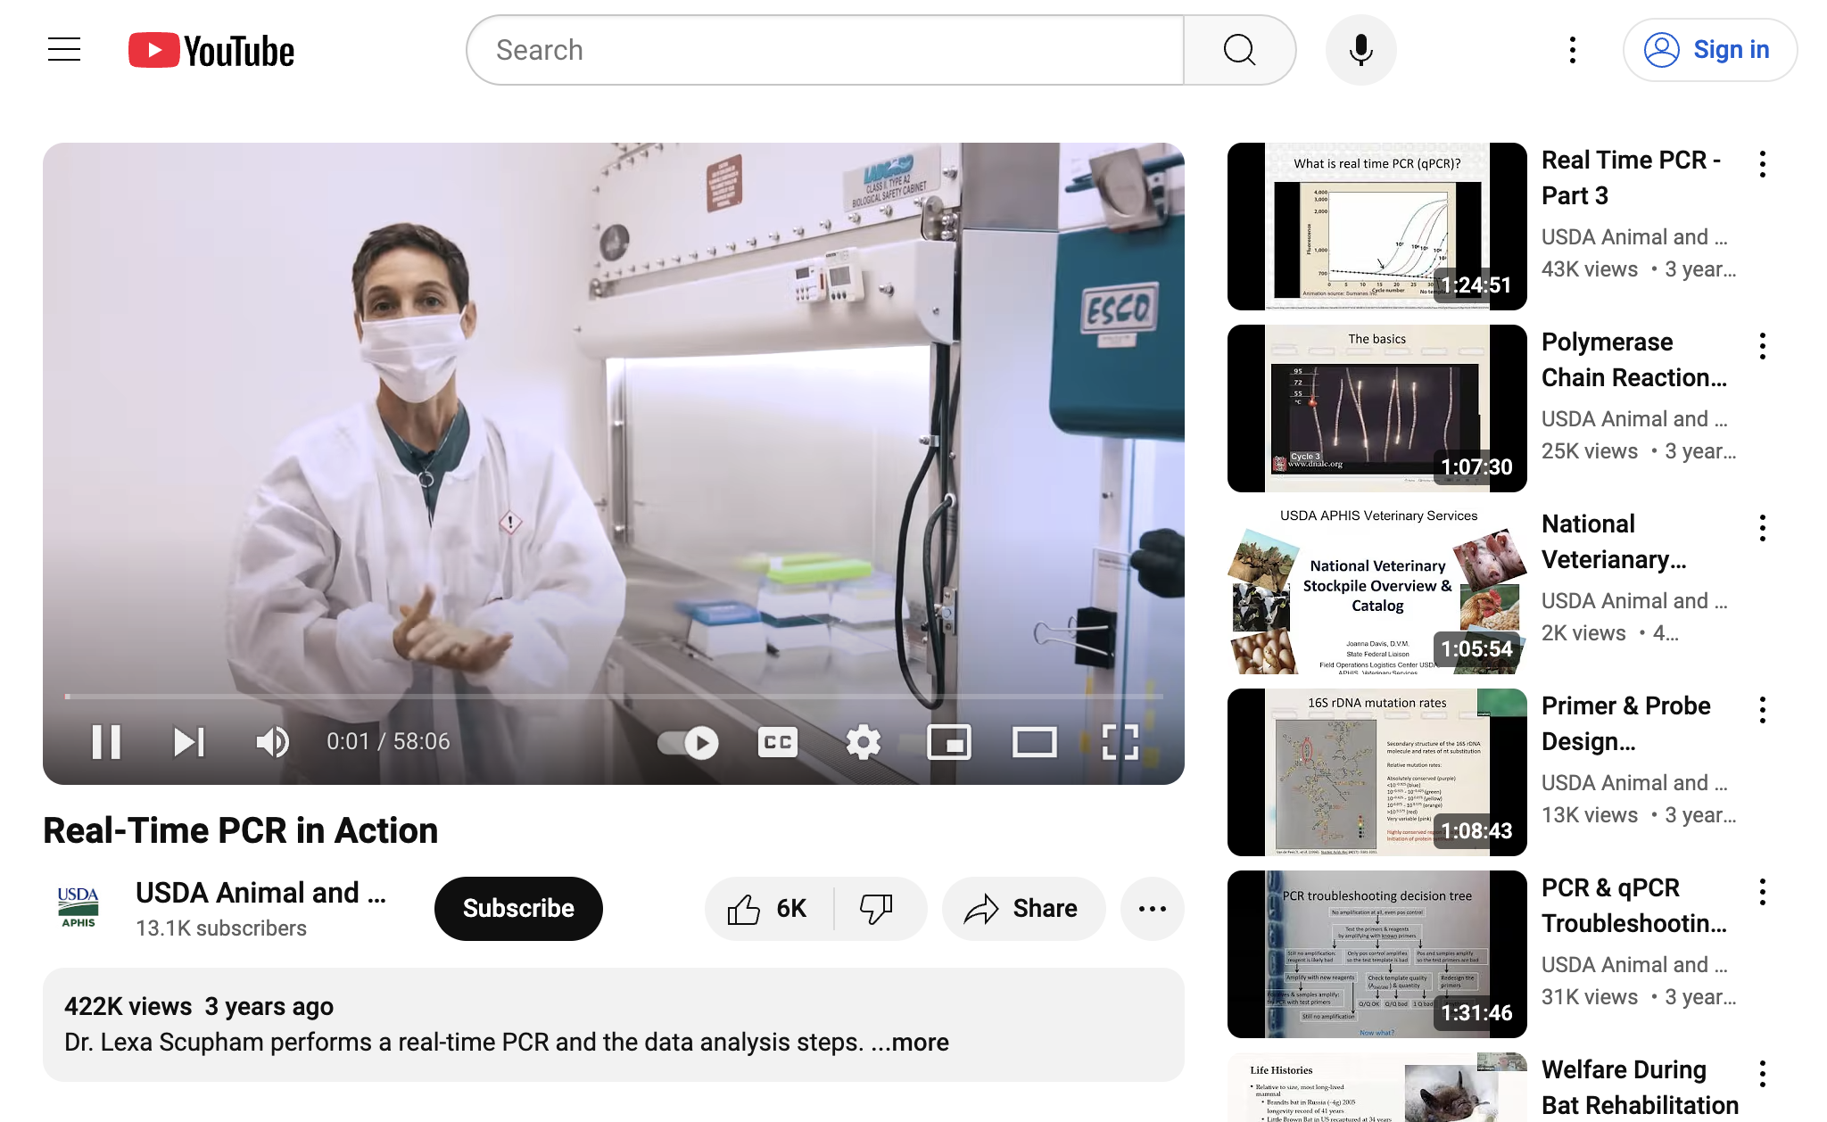
Task: Click the Primer & Probe Design title
Action: pos(1626,723)
